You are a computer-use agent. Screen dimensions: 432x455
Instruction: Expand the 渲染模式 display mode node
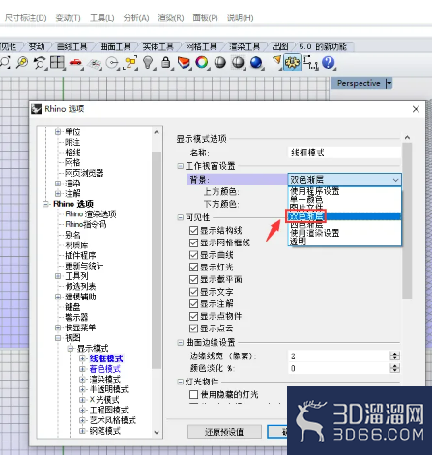pos(82,379)
